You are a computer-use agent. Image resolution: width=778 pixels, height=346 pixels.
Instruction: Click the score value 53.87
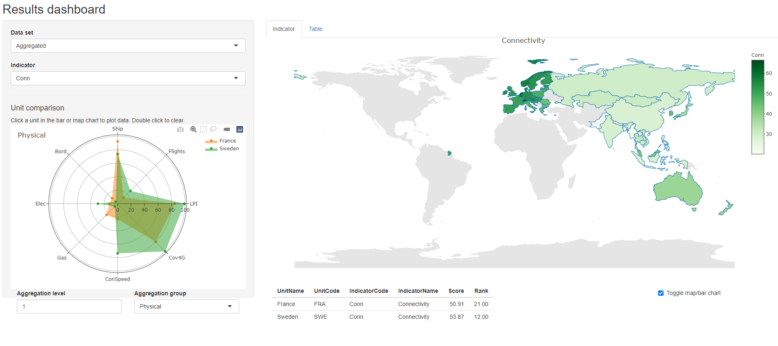(457, 317)
